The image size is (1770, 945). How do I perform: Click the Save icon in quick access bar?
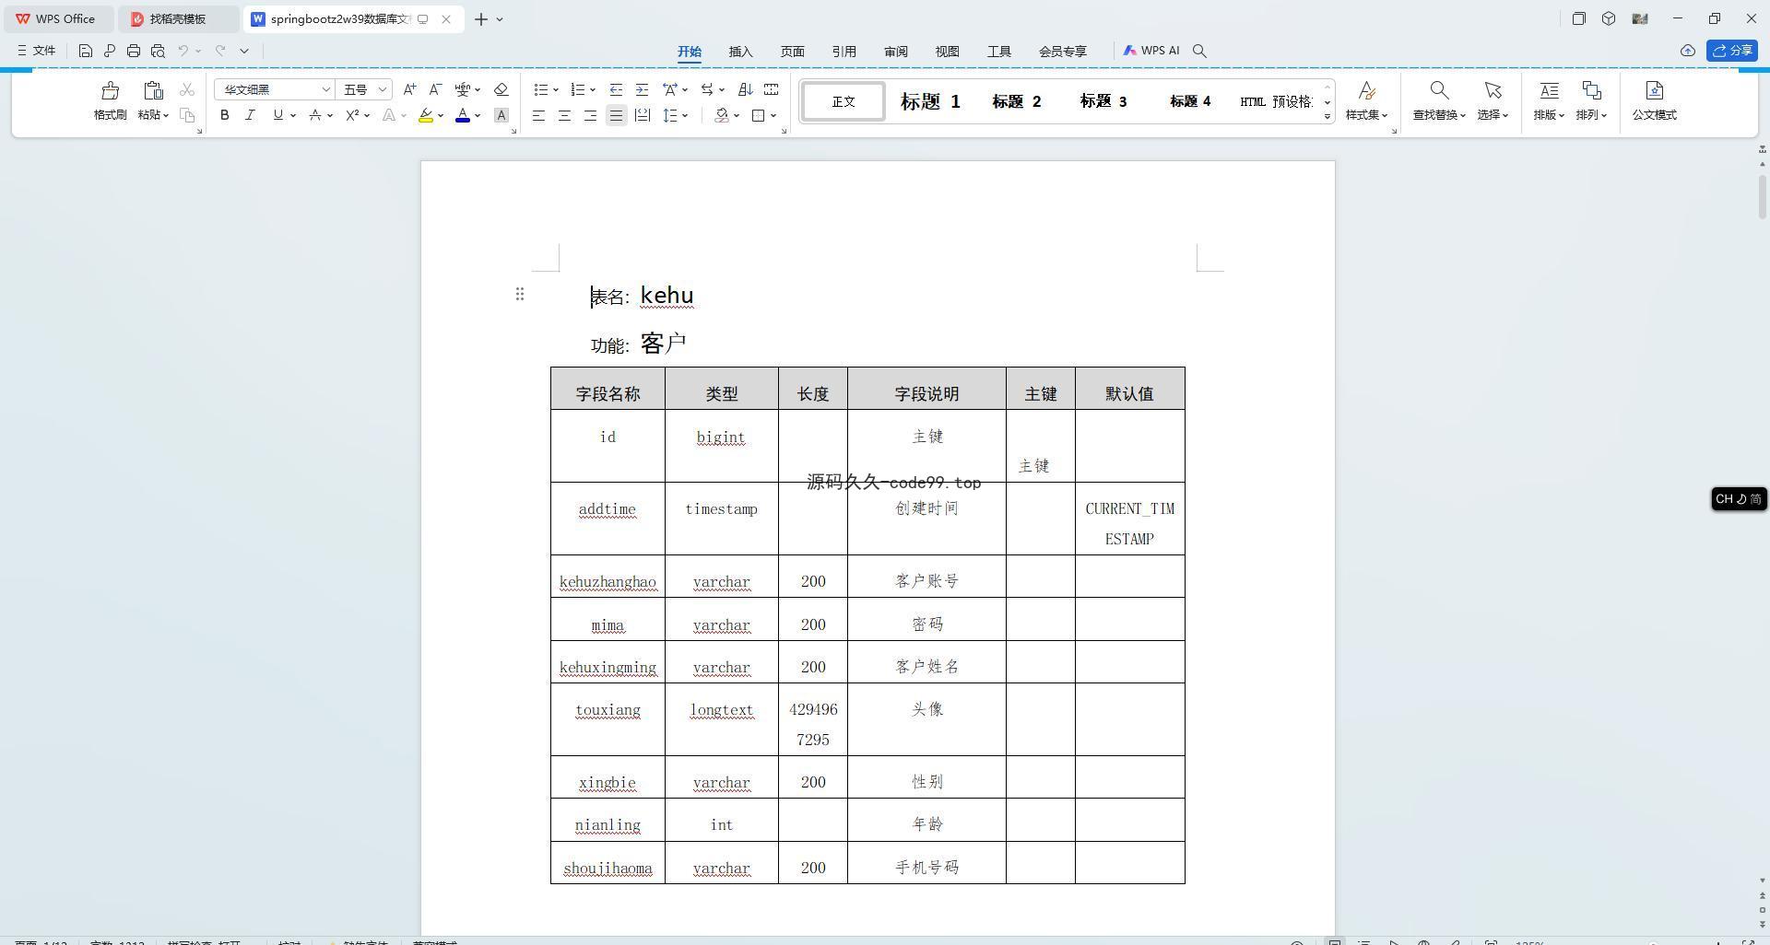click(85, 51)
